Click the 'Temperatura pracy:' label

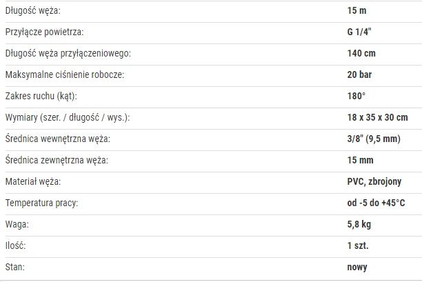pos(41,203)
